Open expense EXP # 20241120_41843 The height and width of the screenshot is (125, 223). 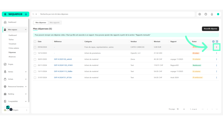pyautogui.click(x=63, y=65)
